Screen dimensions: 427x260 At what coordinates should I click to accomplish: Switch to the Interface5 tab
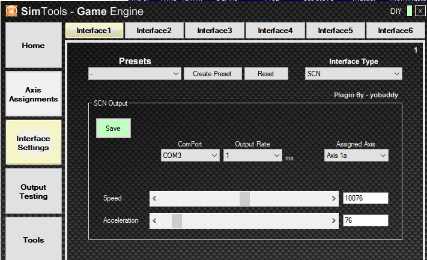(x=336, y=31)
